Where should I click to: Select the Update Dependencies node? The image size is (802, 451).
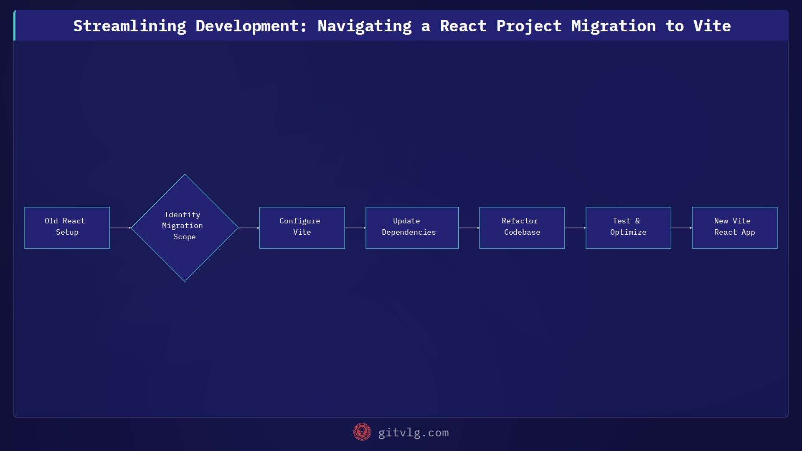coord(412,228)
